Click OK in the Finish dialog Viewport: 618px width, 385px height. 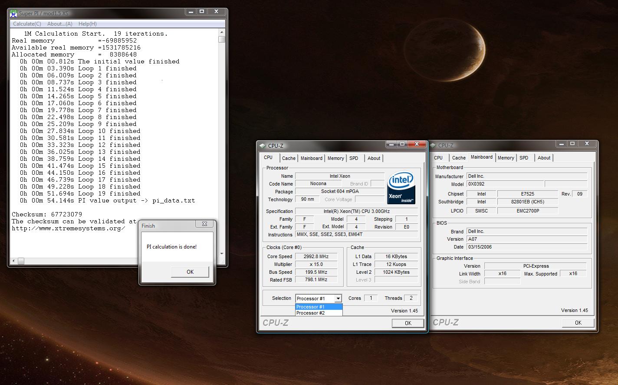(190, 272)
